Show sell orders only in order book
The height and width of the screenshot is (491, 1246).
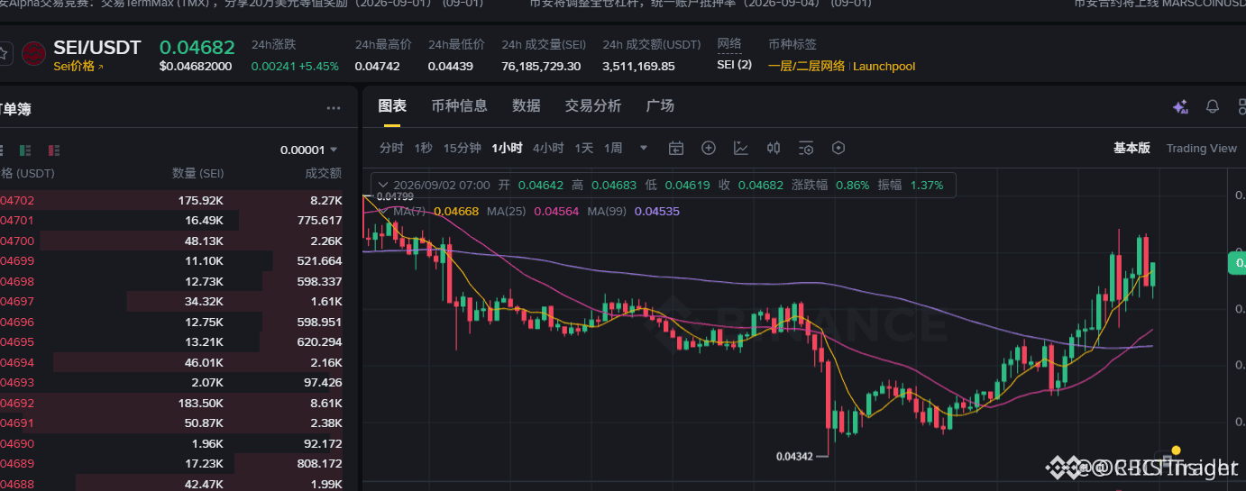point(54,150)
